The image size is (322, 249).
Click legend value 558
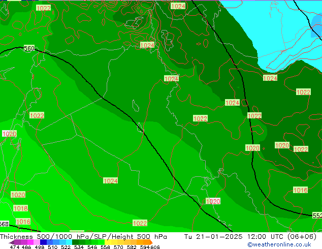pyautogui.click(x=105, y=247)
